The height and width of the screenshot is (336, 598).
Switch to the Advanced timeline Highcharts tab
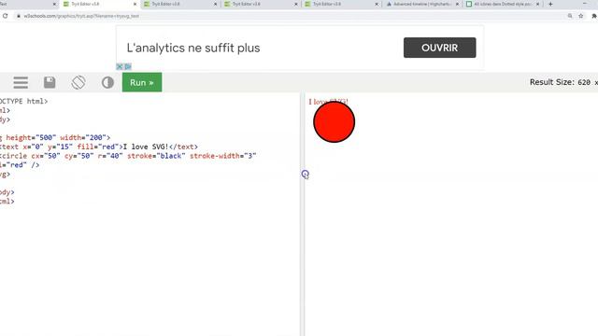point(421,4)
